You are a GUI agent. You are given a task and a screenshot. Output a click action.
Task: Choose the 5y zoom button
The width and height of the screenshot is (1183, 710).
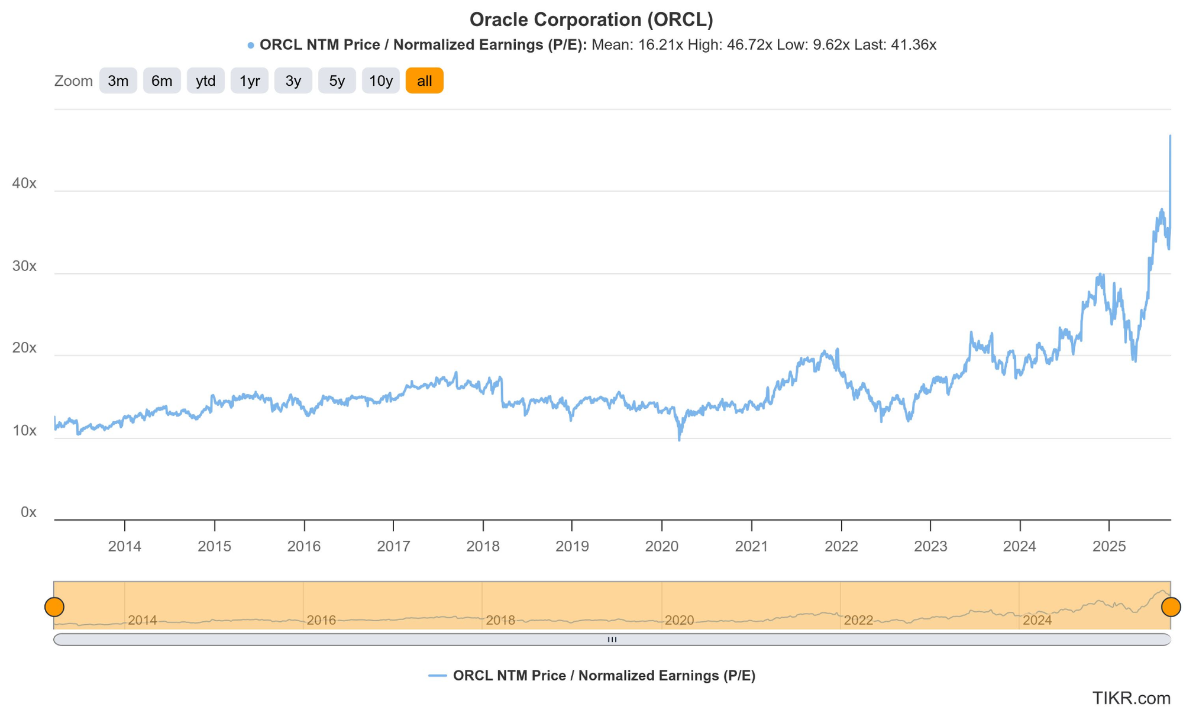(337, 81)
